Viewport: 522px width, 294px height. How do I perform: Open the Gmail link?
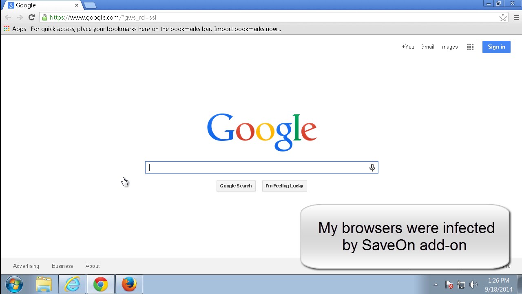click(427, 47)
